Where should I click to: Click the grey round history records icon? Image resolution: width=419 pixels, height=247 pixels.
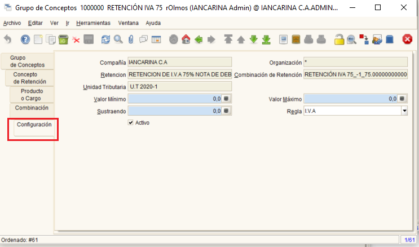point(174,39)
